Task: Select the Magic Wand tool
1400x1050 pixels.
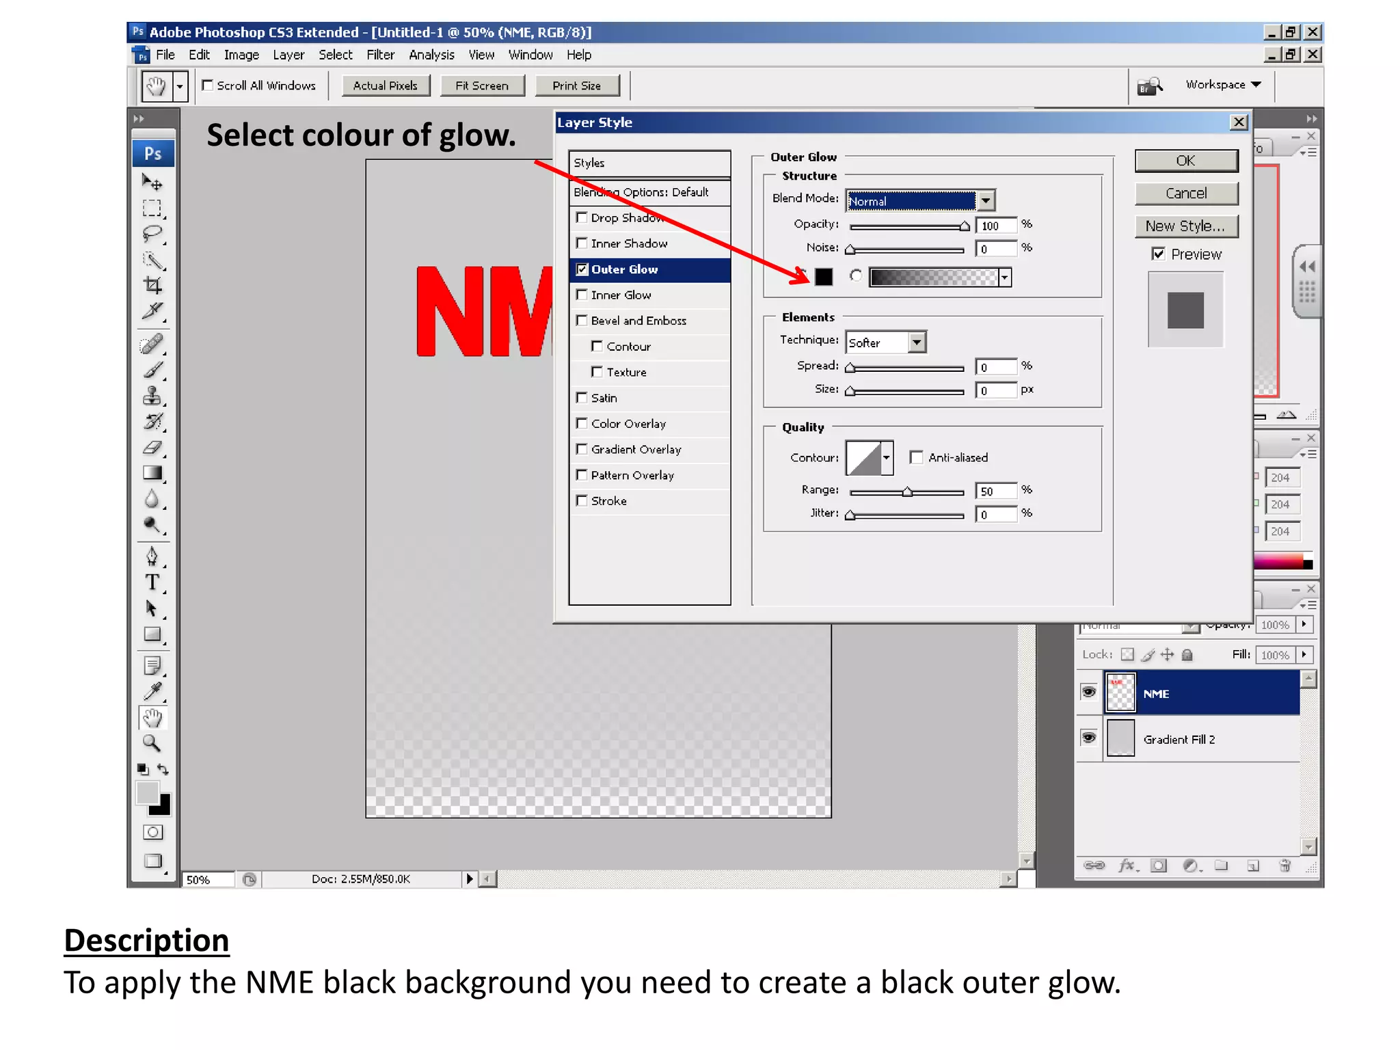Action: pos(152,260)
